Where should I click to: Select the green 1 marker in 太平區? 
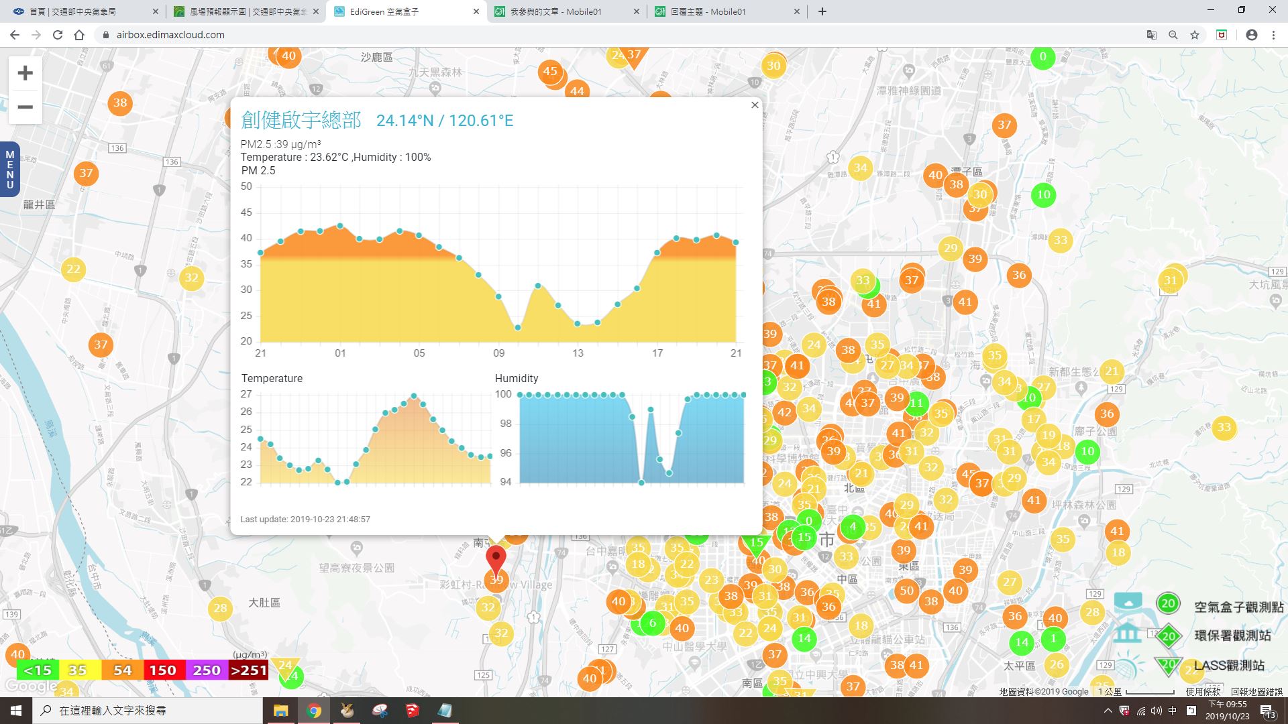(1053, 638)
